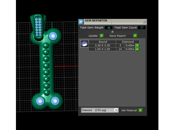Click the count cell showing 14
The height and width of the screenshot is (130, 174).
pos(120,49)
